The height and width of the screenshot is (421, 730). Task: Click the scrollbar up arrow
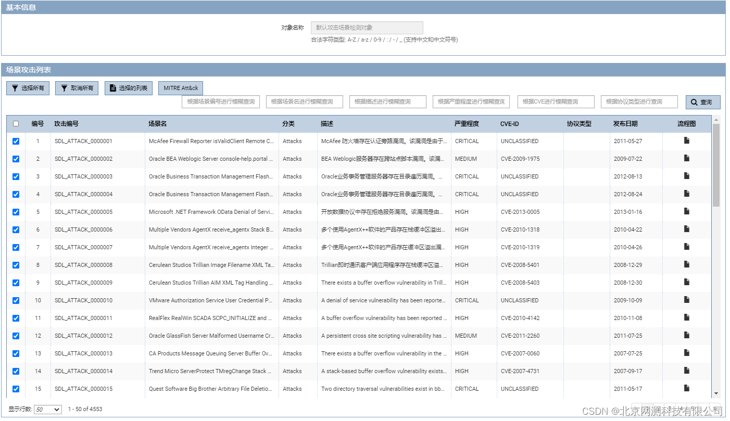pyautogui.click(x=716, y=119)
